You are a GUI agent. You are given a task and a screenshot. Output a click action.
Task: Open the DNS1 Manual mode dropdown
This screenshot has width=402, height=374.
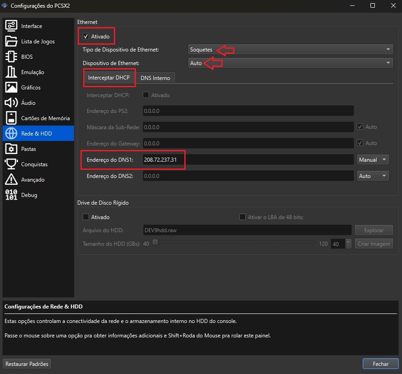pos(373,160)
